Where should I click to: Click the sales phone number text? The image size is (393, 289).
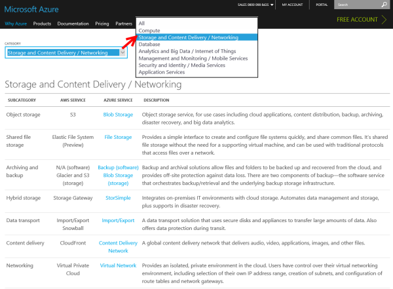tap(253, 5)
